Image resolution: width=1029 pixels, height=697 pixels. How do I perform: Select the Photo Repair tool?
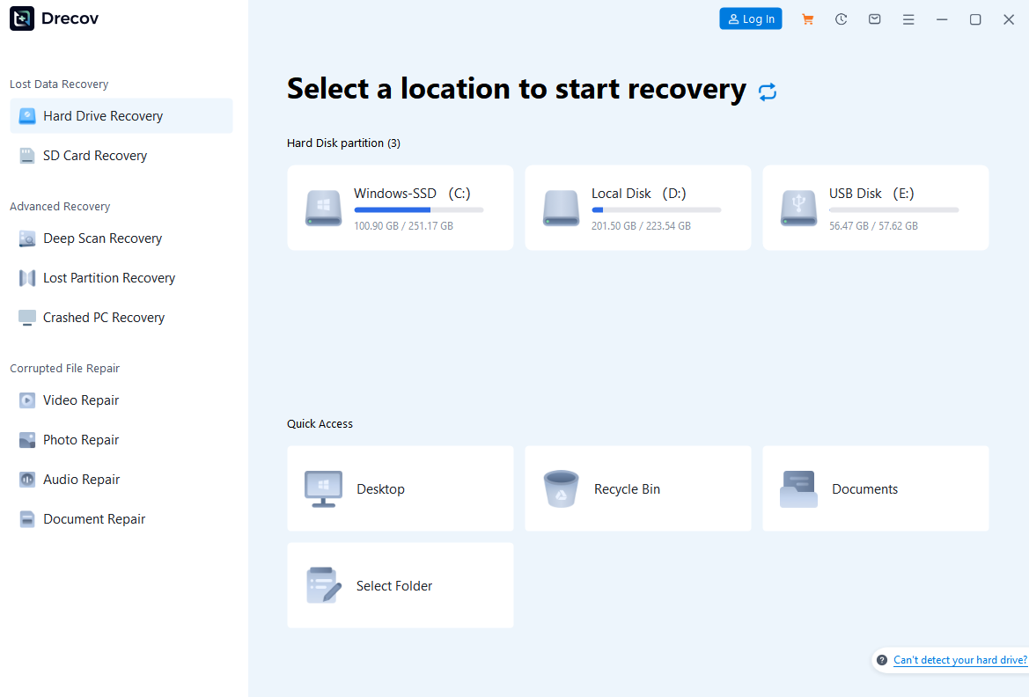click(81, 439)
